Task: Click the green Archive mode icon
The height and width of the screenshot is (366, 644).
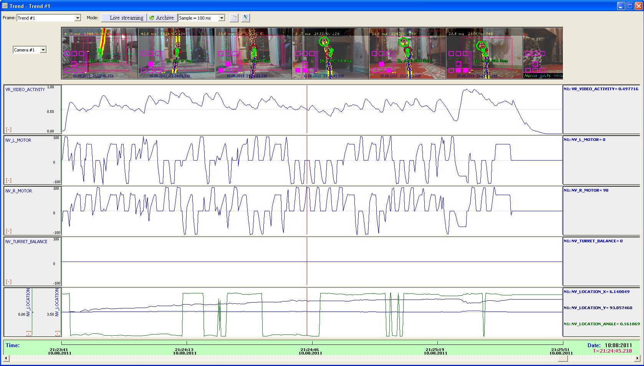Action: point(152,18)
